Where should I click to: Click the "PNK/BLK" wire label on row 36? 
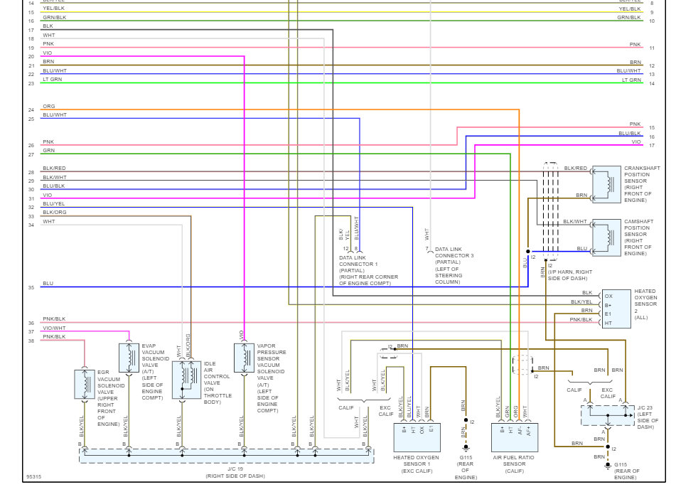[54, 319]
